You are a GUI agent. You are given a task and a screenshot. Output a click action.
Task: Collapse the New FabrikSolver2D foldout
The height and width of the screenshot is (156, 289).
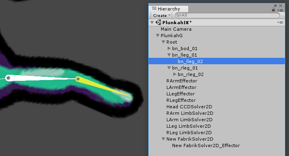pos(163,139)
